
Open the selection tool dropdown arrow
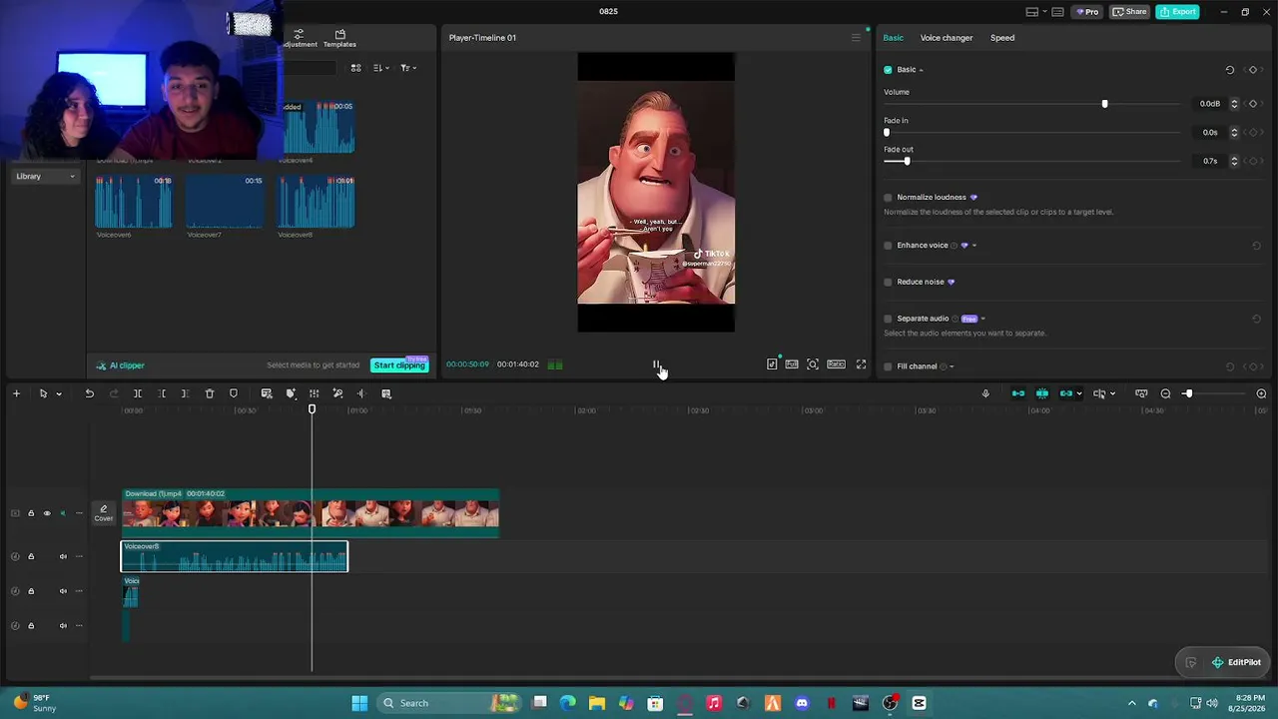pyautogui.click(x=59, y=394)
